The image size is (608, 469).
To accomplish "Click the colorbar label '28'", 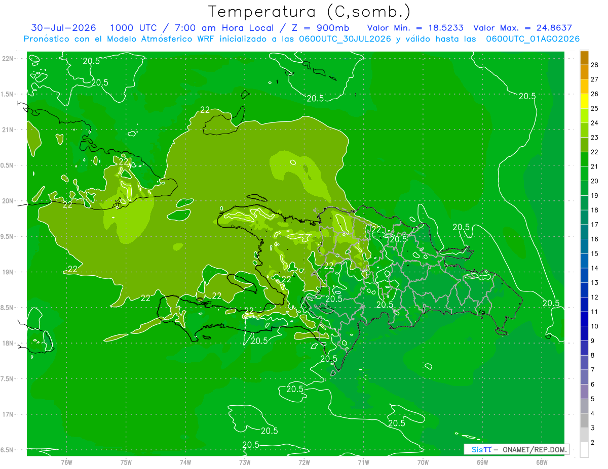I will 594,65.
